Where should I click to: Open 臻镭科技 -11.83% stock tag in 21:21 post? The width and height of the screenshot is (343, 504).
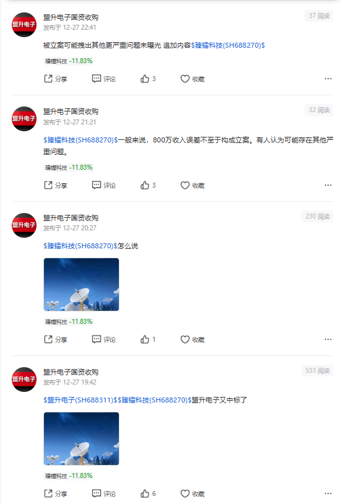point(69,167)
